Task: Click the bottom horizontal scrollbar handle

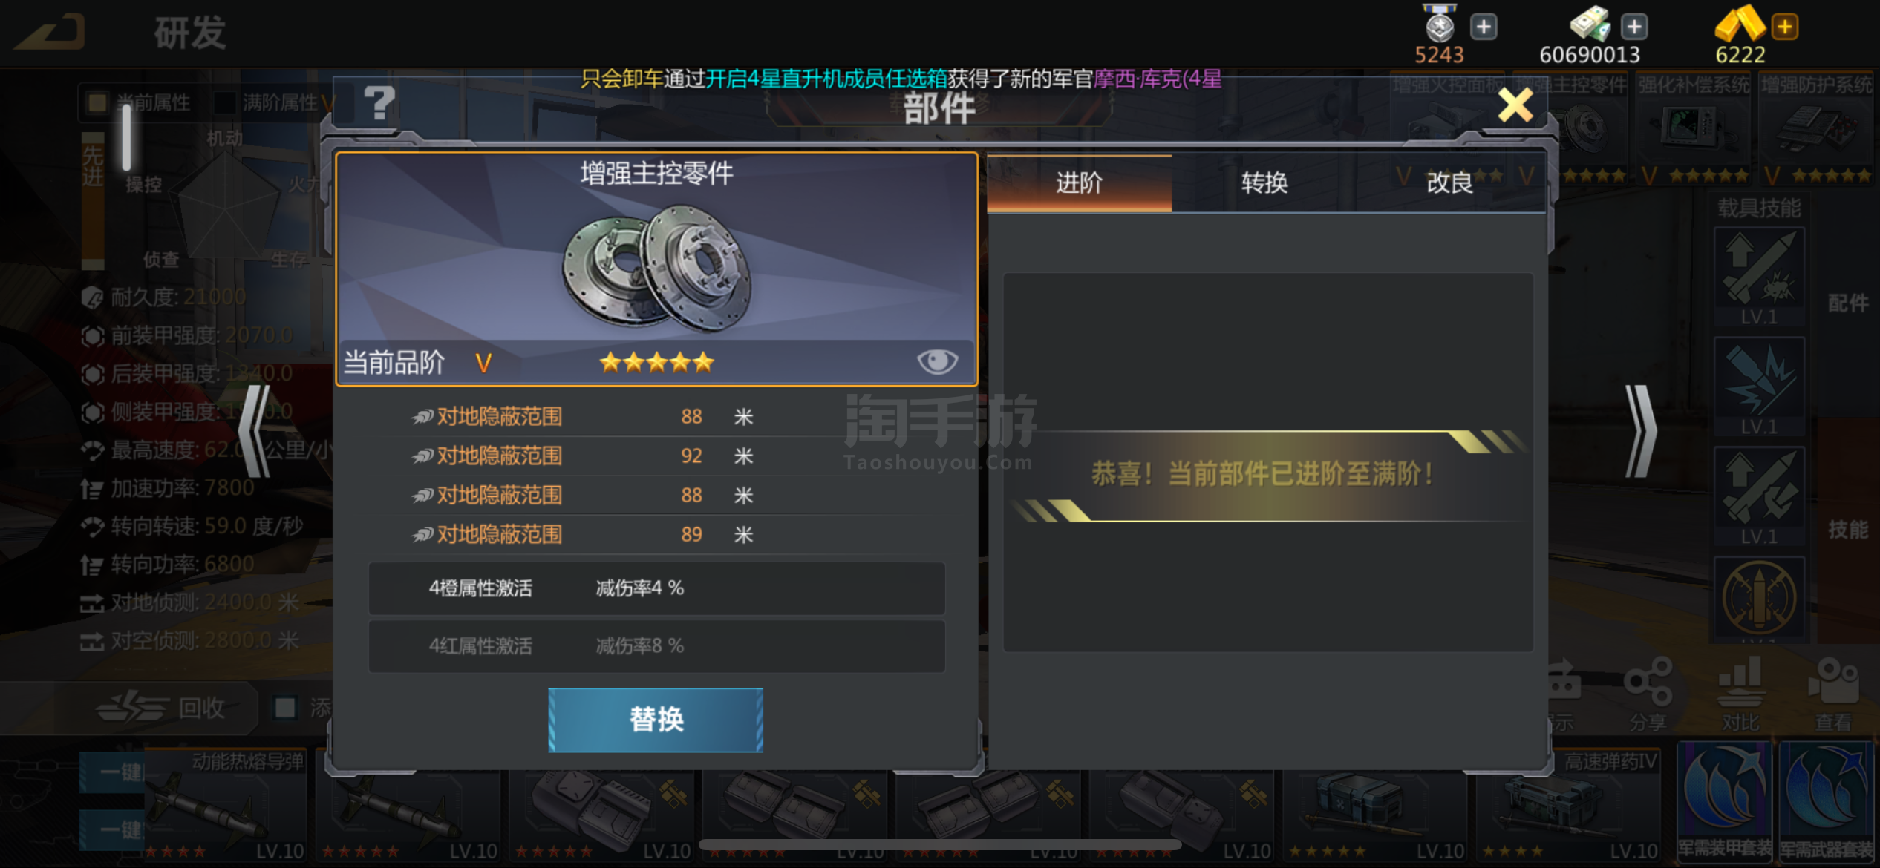Action: tap(939, 844)
